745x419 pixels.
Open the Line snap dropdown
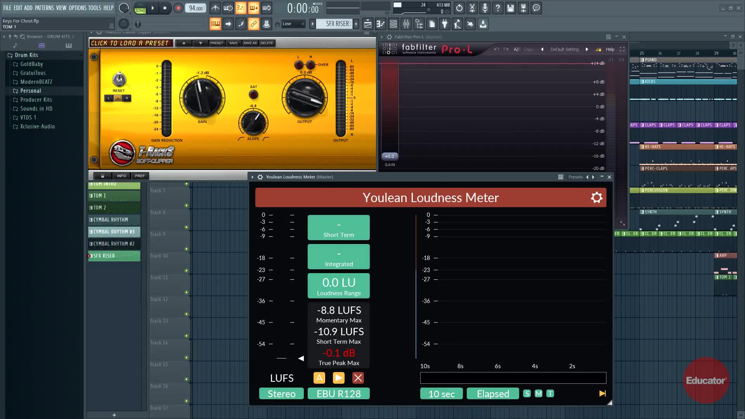[294, 24]
